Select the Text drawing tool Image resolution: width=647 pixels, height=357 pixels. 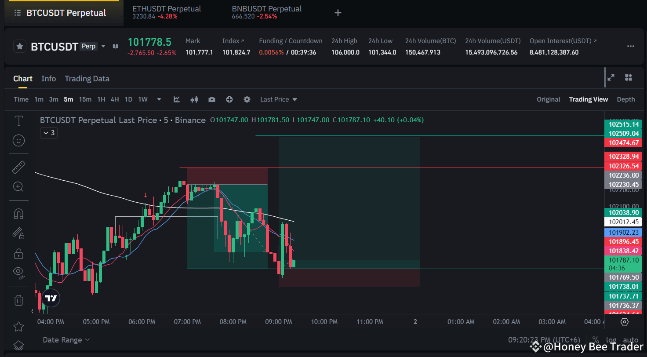point(18,120)
